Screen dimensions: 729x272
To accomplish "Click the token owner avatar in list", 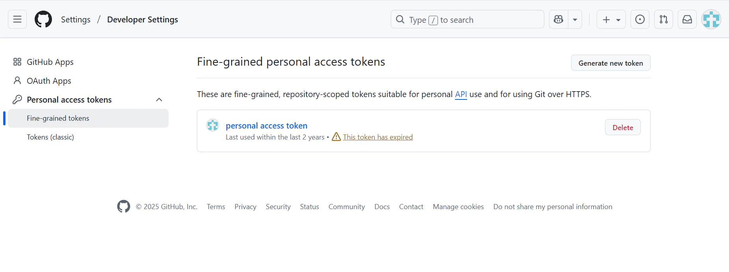I will [x=213, y=125].
